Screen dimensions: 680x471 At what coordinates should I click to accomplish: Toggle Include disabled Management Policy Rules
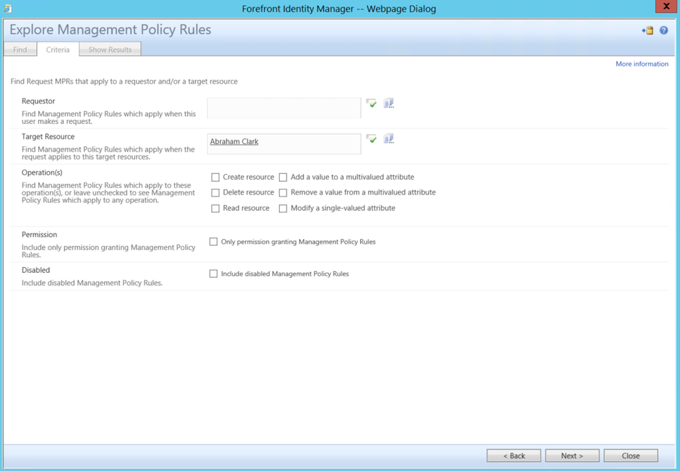(213, 274)
